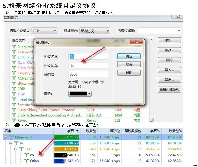Click the 取消 button
Image resolution: width=198 pixels, height=167 pixels.
129,64
